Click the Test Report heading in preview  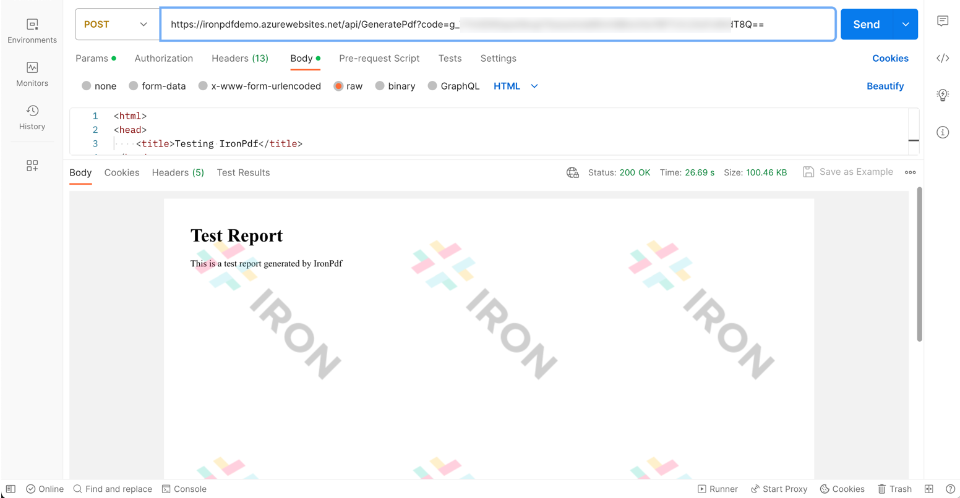[236, 235]
